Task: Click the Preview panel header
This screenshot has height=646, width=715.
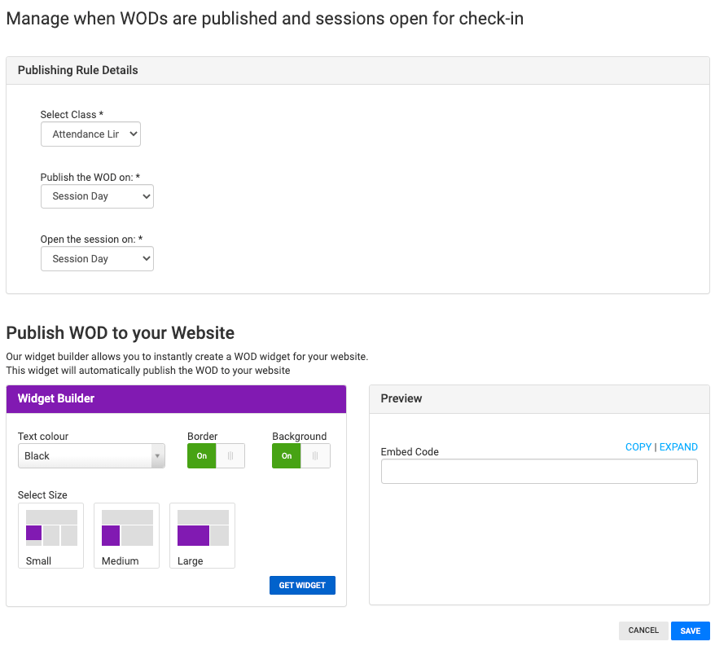Action: (538, 398)
